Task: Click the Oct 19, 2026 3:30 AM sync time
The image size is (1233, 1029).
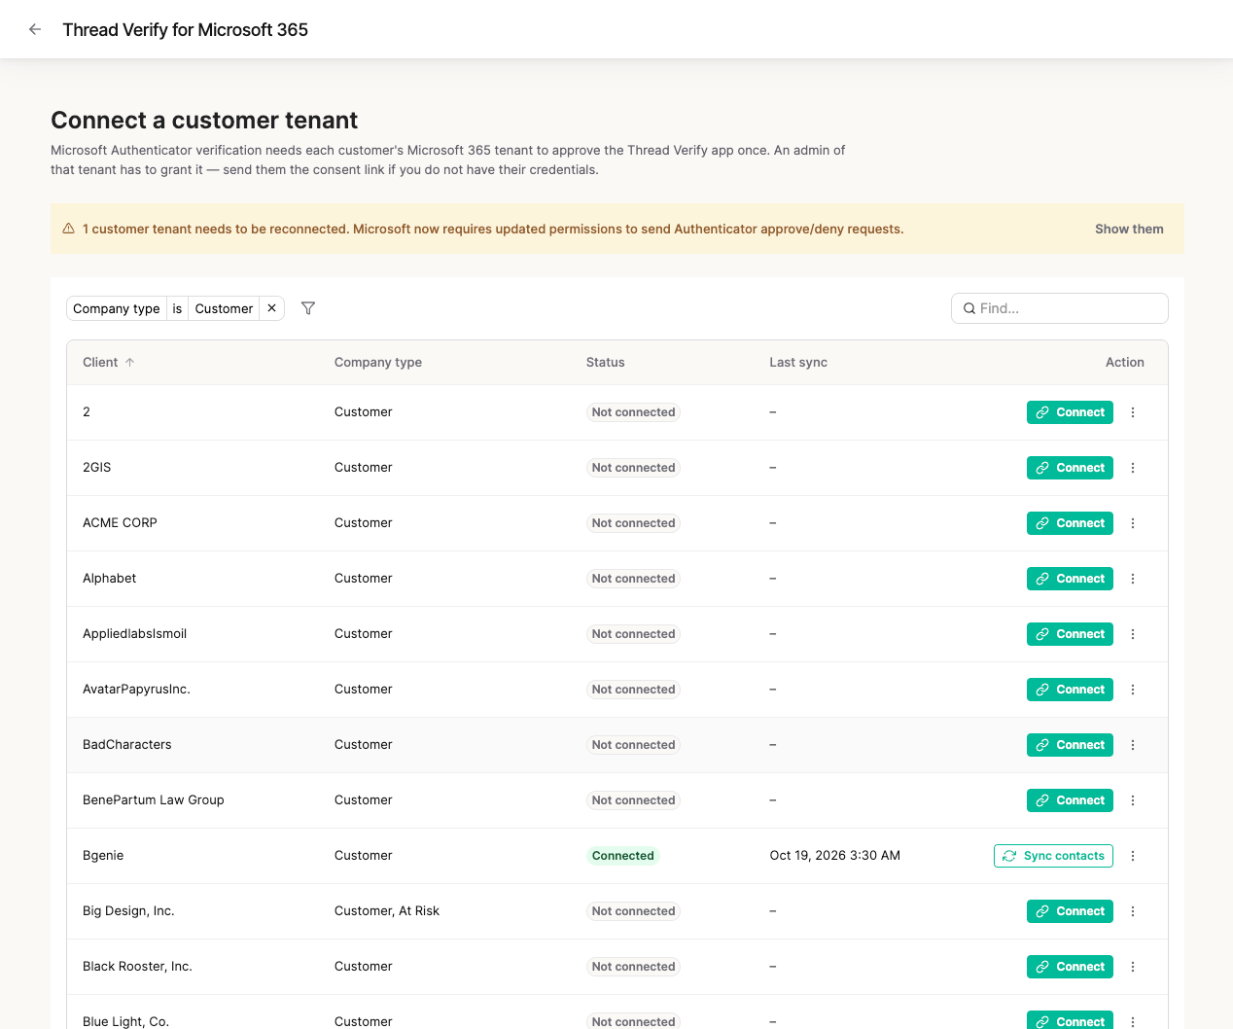Action: coord(835,856)
